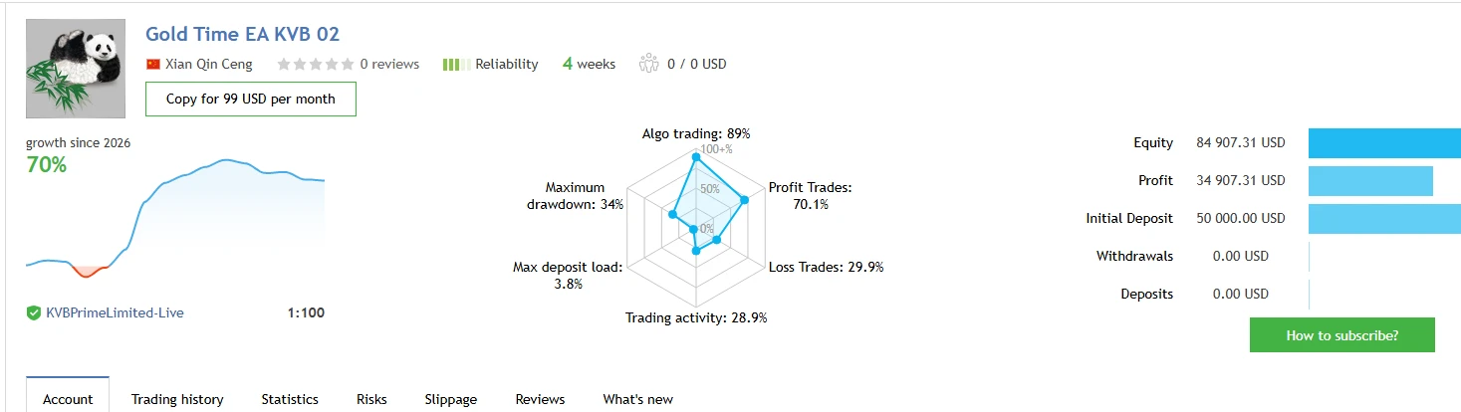
Task: Click the star rating icons
Action: point(315,64)
